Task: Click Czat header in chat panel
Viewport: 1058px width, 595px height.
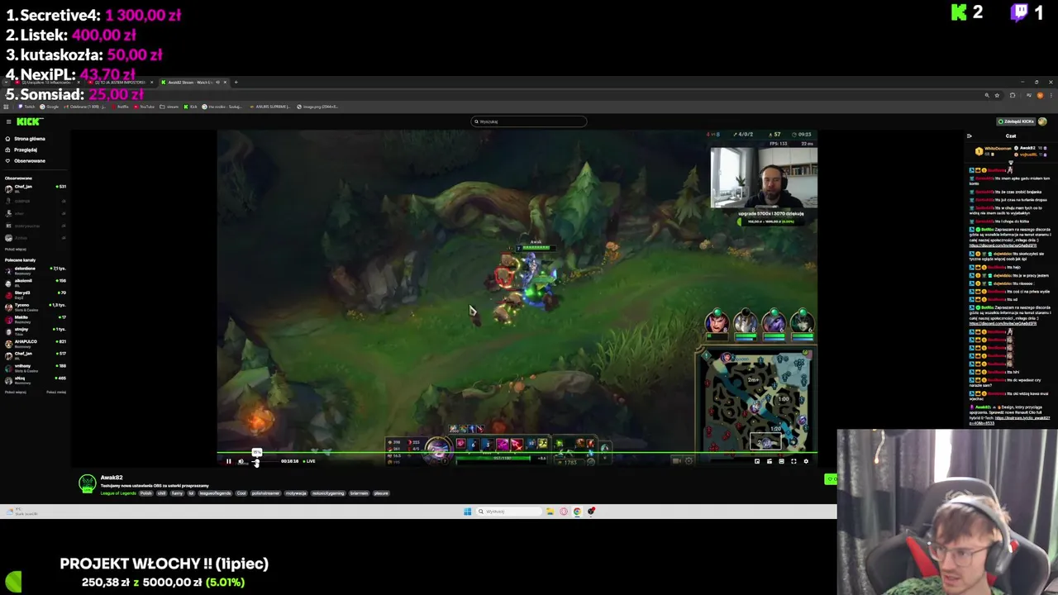Action: tap(1010, 136)
